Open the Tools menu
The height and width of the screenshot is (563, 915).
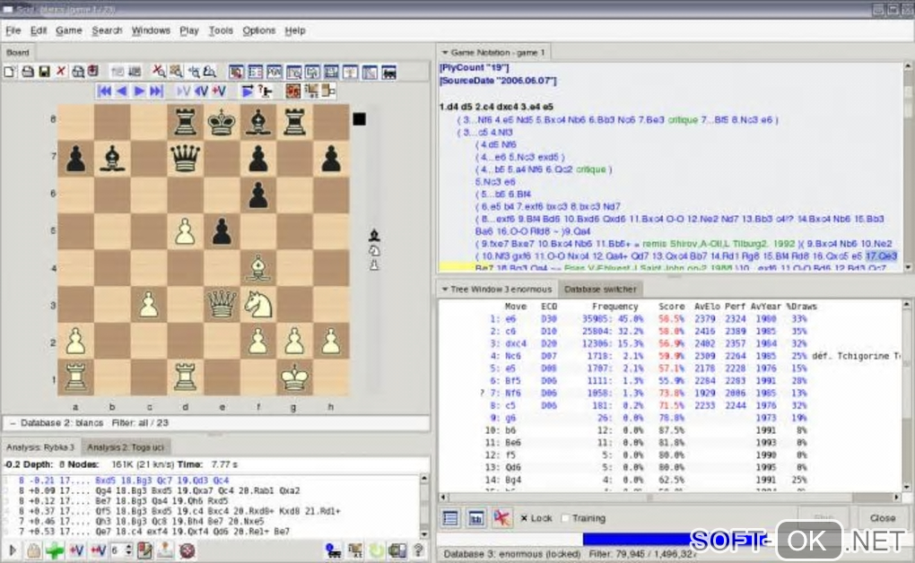[221, 30]
